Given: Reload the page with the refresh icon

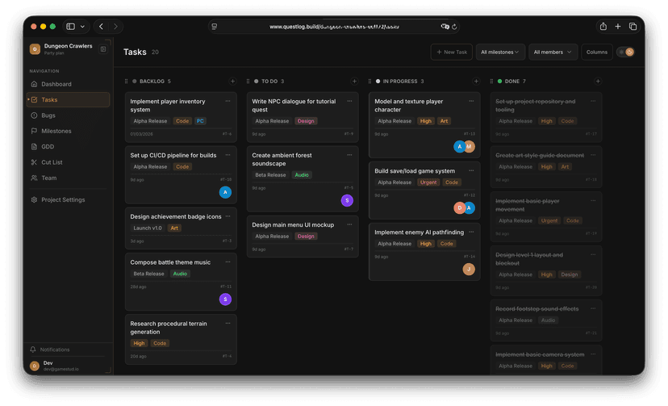Looking at the screenshot, I should click(x=454, y=27).
